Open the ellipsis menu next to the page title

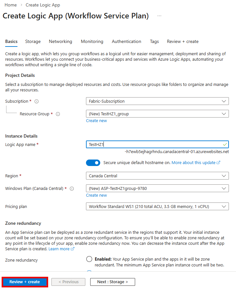coord(159,16)
